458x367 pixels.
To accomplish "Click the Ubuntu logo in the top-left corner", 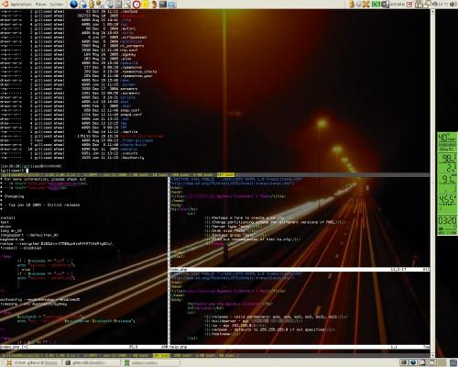I will pos(5,5).
